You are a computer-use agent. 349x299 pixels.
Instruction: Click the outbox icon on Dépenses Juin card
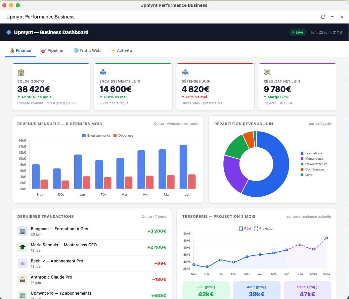[185, 72]
